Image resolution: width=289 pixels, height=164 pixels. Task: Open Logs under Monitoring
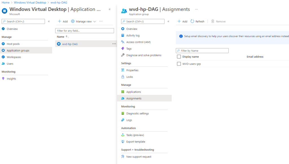coord(129,120)
